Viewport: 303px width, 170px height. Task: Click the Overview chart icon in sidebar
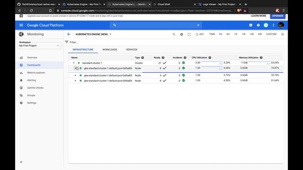click(x=21, y=58)
